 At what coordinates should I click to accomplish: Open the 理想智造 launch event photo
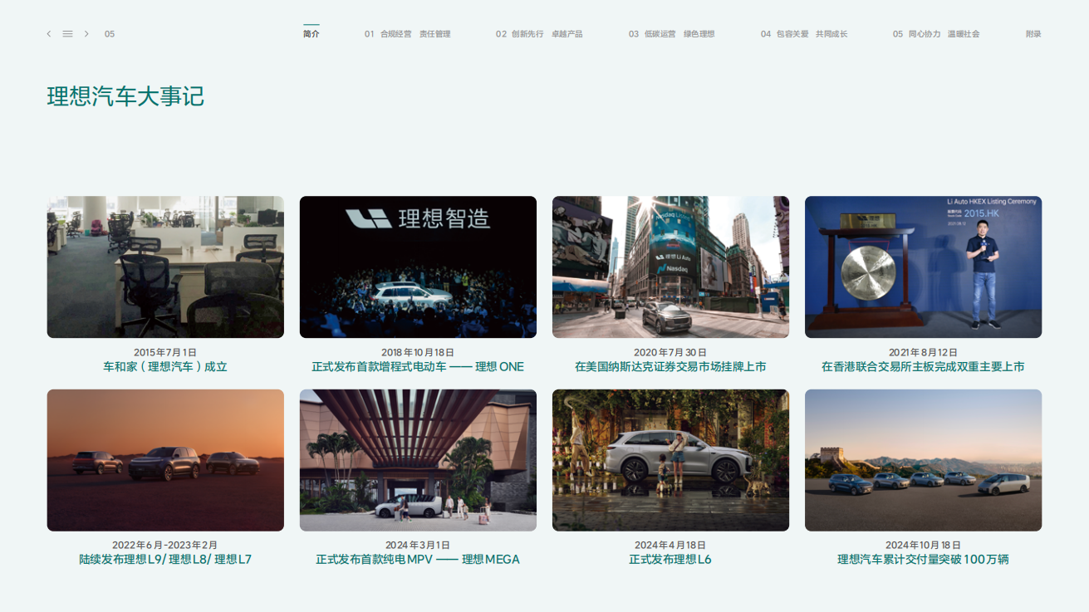[418, 267]
